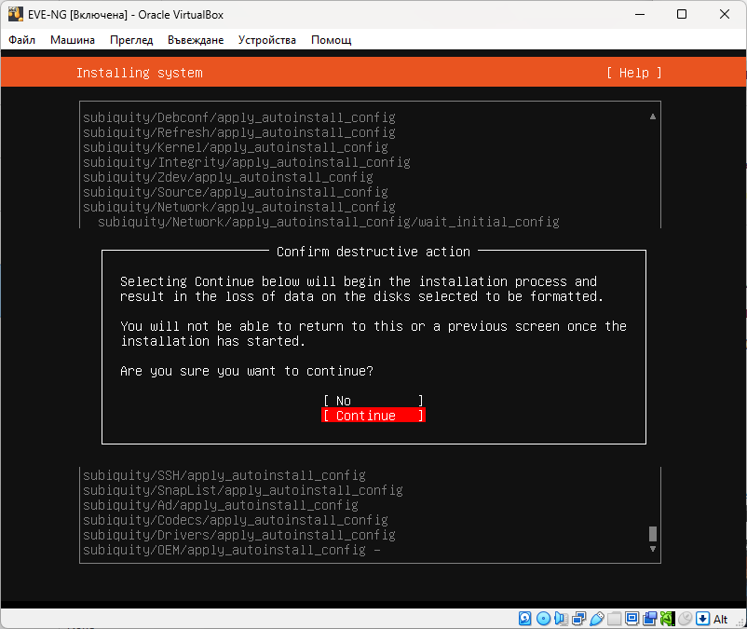Image resolution: width=747 pixels, height=629 pixels.
Task: Click the audio indicator icon
Action: click(x=561, y=619)
